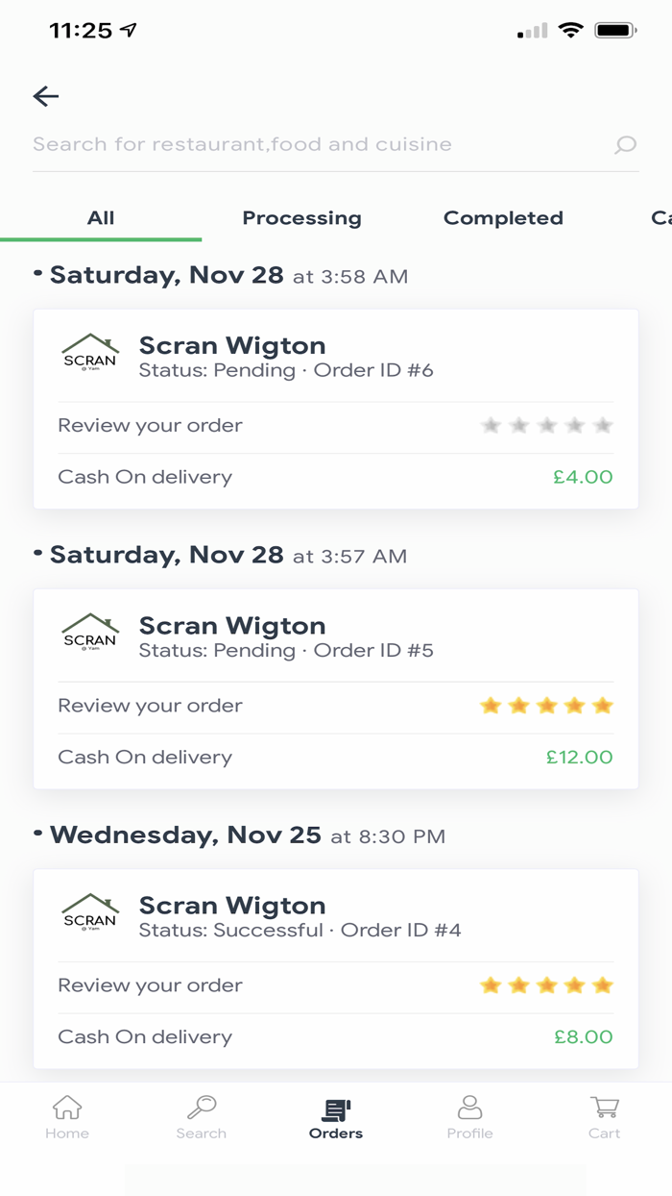Viewport: 672px width, 1196px height.
Task: Rate Order #6 five stars
Action: (603, 424)
